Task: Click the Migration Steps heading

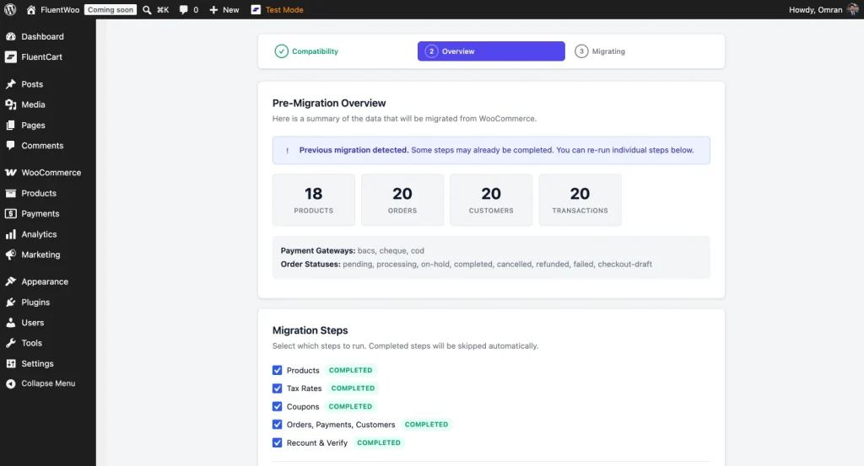Action: [x=310, y=330]
